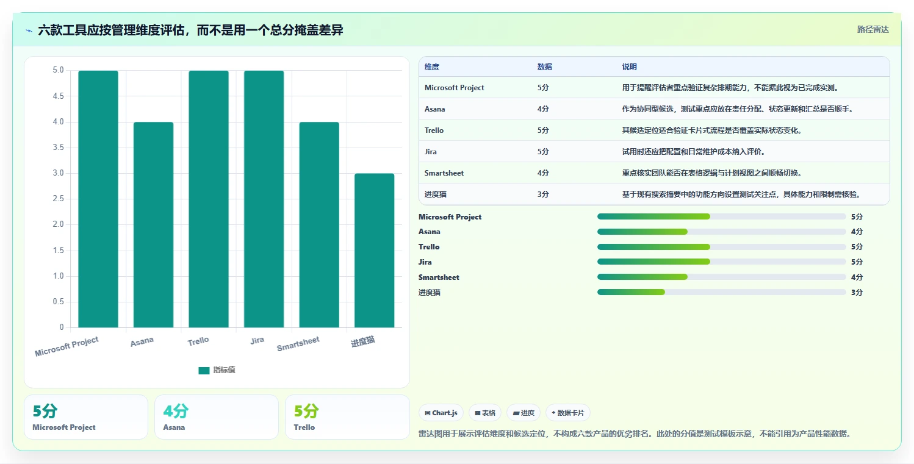This screenshot has width=914, height=464.
Task: Click the Trello description about 卡片式流程
Action: tap(712, 130)
